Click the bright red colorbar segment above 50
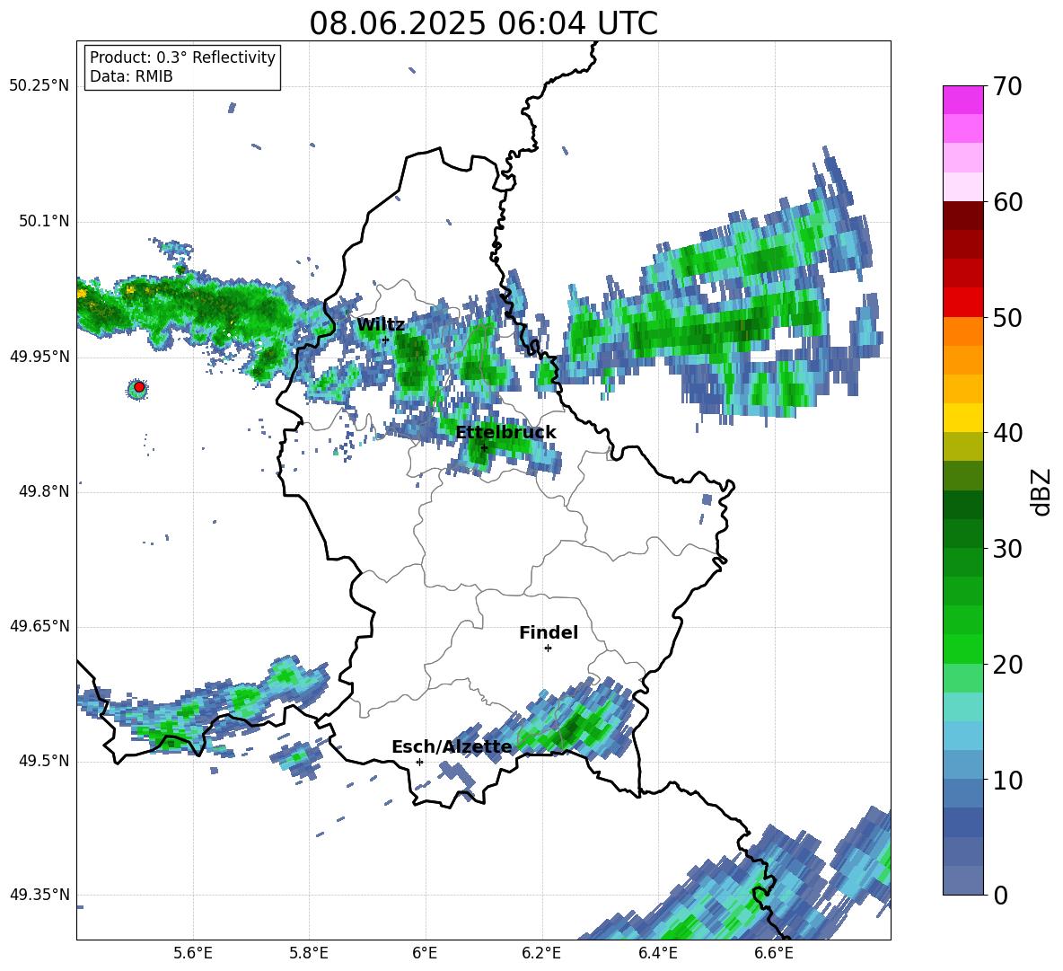 (x=962, y=303)
